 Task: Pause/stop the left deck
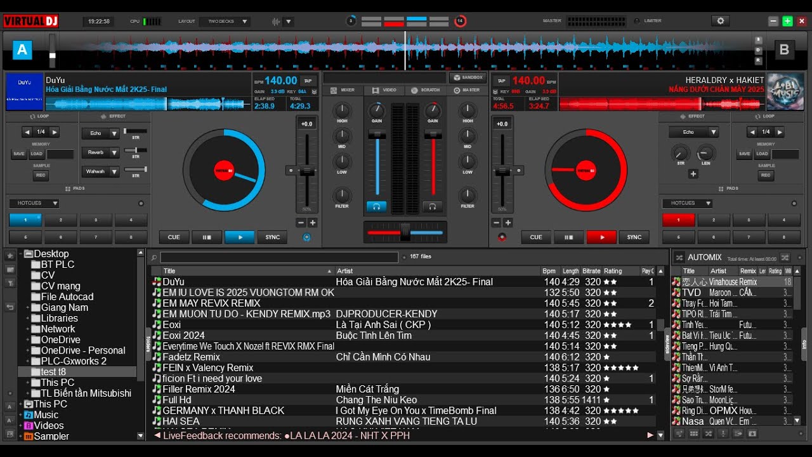click(x=207, y=237)
